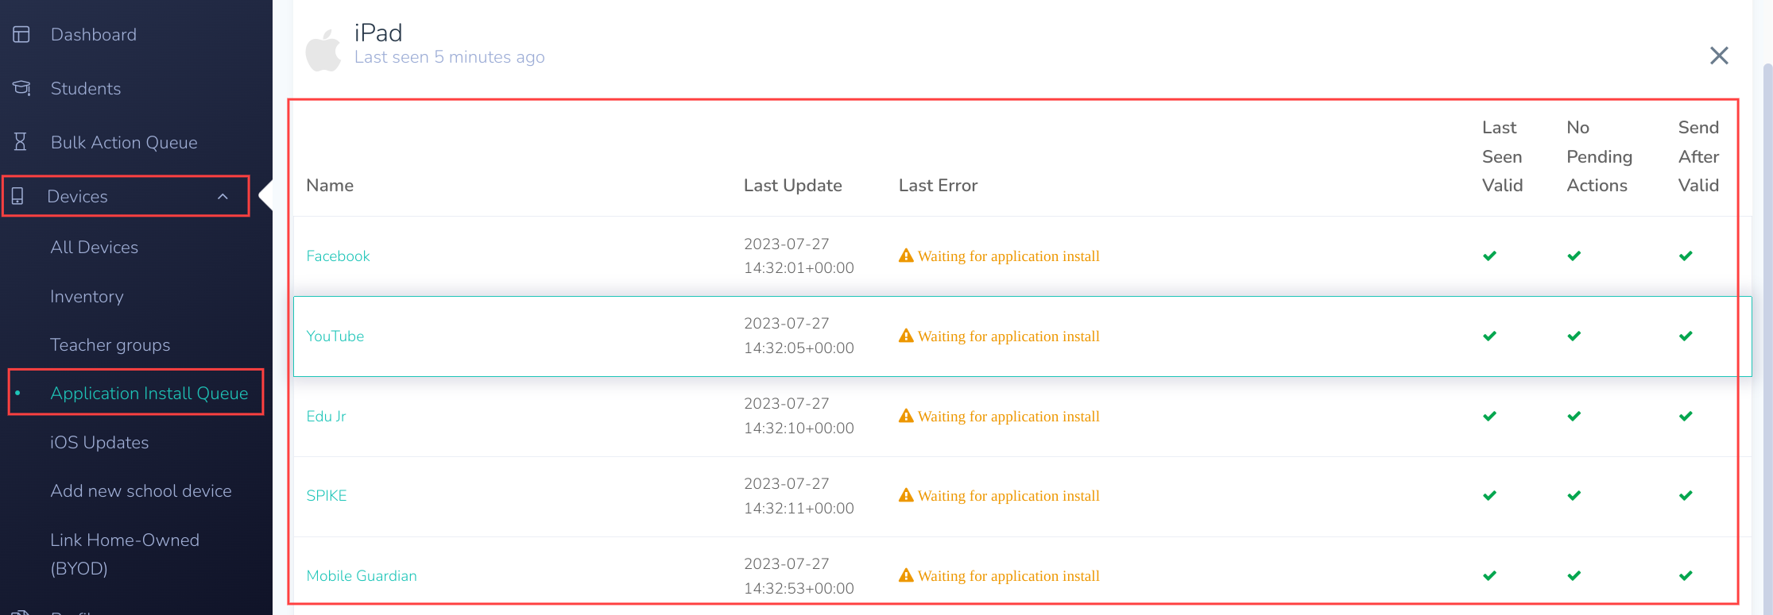The image size is (1773, 615).
Task: Click the Students graduation cap icon
Action: 21,88
